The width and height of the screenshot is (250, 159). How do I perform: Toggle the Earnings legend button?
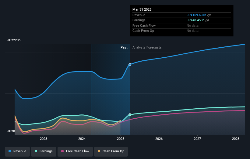[x=44, y=151]
